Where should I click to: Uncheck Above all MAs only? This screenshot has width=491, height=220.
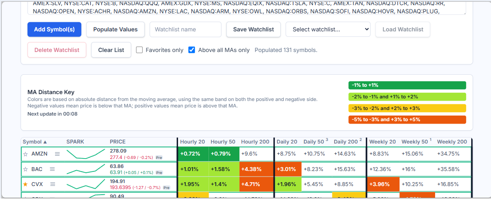tap(192, 50)
